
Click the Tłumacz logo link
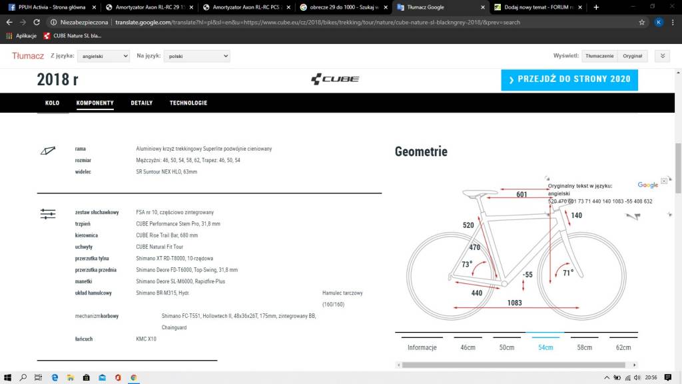pos(28,56)
